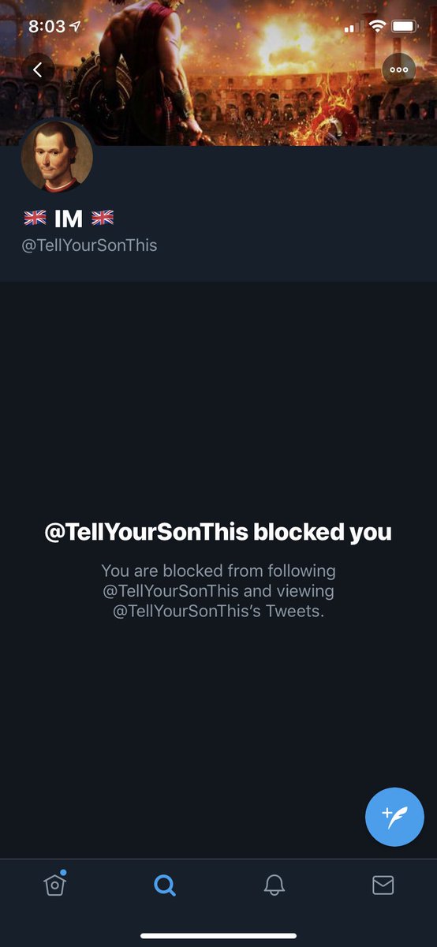Tap the Union Jack flag left of IM
The image size is (437, 947).
[35, 218]
